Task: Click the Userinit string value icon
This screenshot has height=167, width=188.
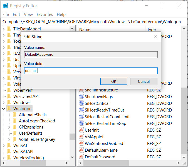Action: (81, 130)
